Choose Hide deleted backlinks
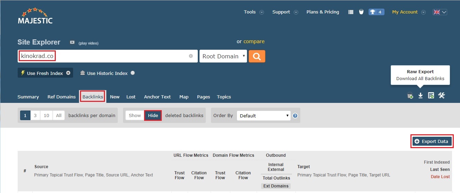This screenshot has width=460, height=193. point(153,115)
